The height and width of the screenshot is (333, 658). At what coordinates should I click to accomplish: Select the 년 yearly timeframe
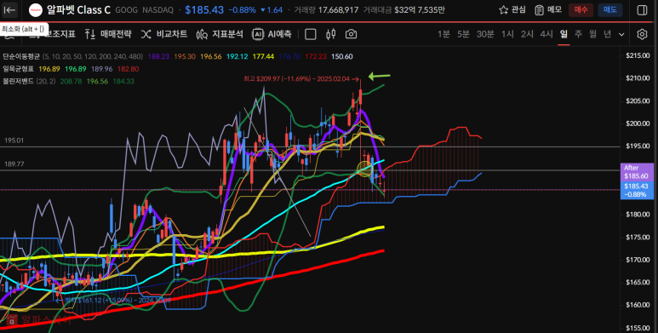click(x=607, y=34)
